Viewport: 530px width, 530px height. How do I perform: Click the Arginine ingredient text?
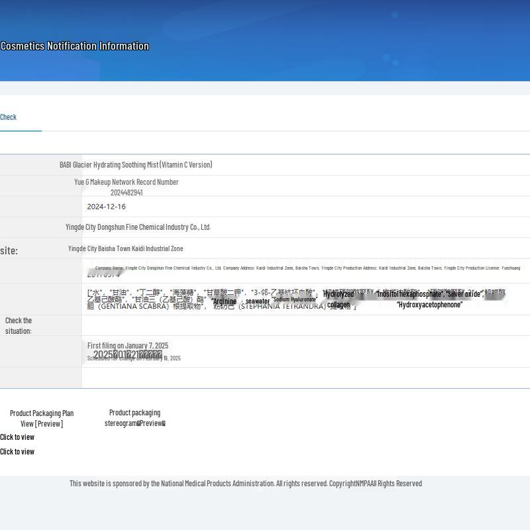pyautogui.click(x=224, y=301)
